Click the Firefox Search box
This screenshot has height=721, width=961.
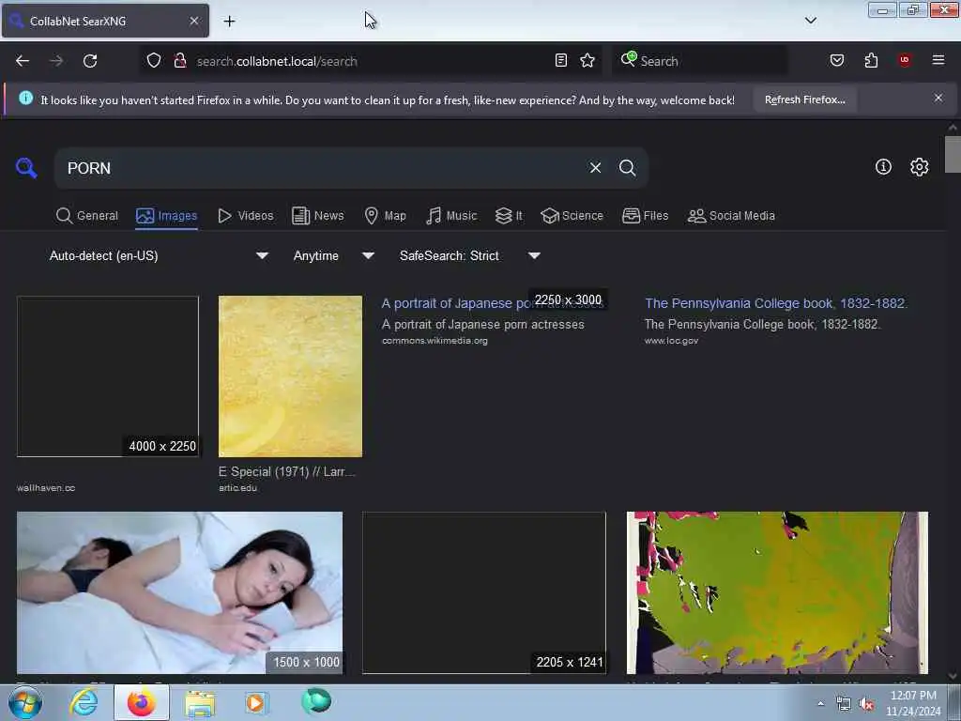click(700, 61)
